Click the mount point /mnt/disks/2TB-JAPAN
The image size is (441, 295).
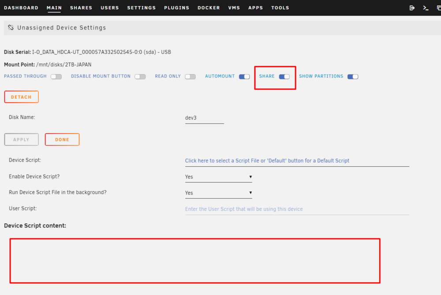click(x=64, y=65)
